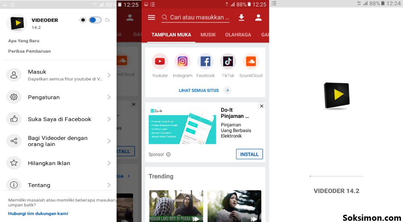The width and height of the screenshot is (403, 222).
Task: Switch to the Olahraga tab
Action: coord(238,35)
